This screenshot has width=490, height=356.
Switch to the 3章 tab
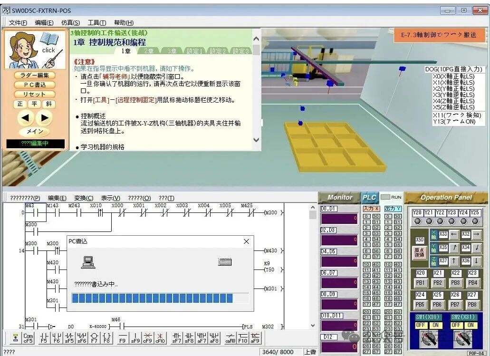(172, 51)
